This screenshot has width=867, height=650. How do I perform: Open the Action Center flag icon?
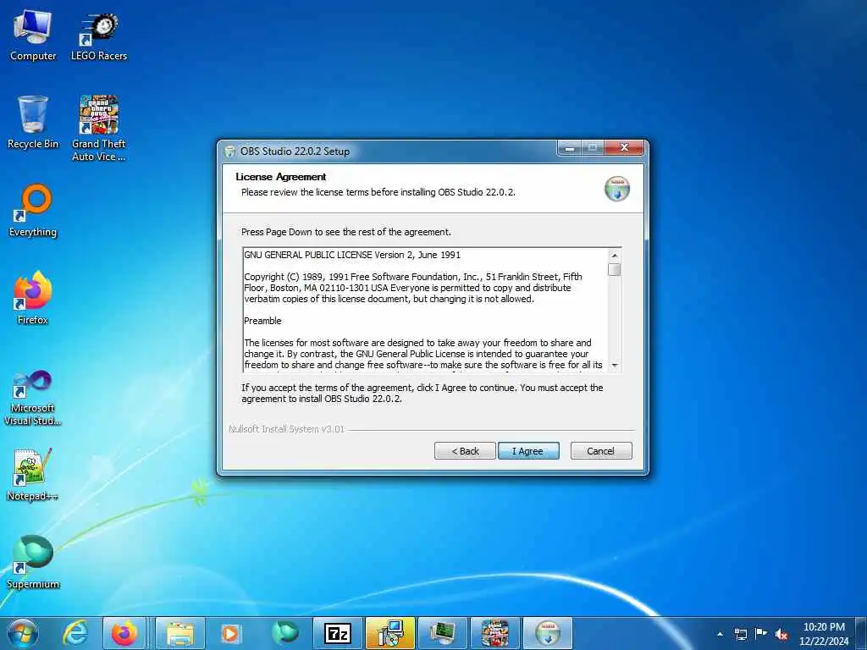(761, 633)
